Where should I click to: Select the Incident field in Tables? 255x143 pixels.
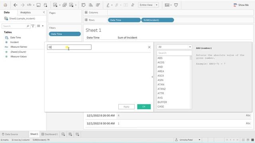[14, 42]
